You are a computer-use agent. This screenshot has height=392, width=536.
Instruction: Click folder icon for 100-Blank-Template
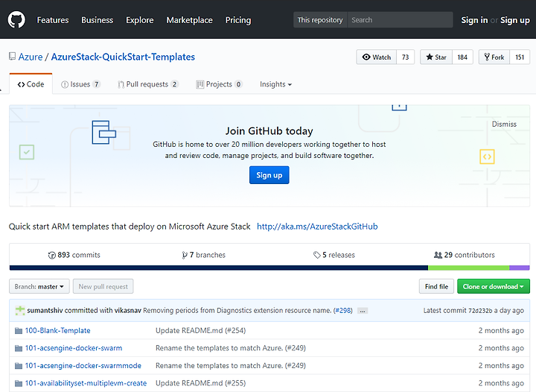[19, 331]
